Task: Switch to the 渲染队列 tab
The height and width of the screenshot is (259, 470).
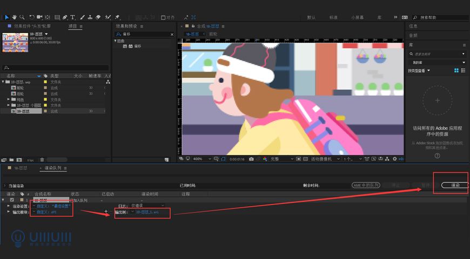Action: pos(53,168)
